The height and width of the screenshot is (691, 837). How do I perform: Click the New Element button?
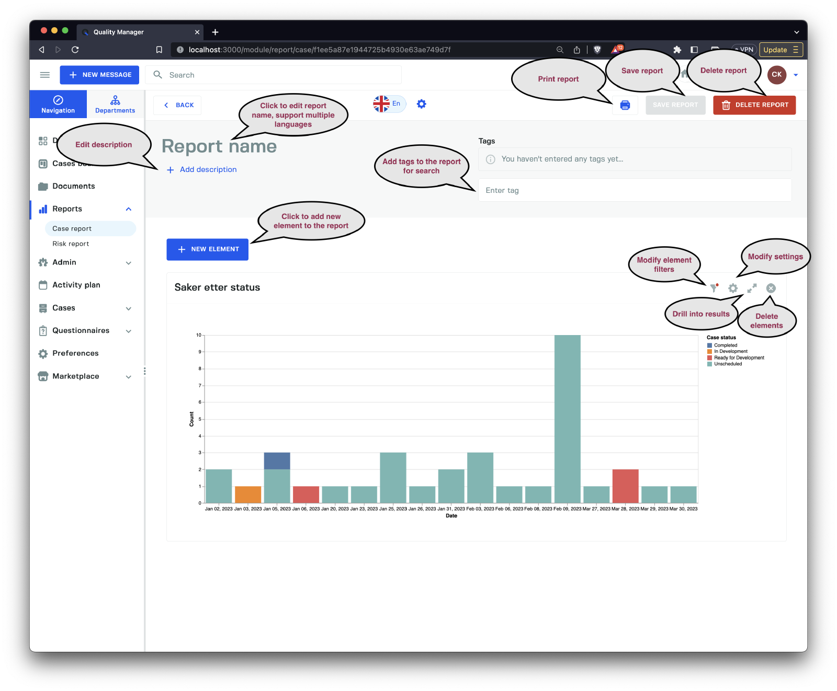[x=207, y=249]
